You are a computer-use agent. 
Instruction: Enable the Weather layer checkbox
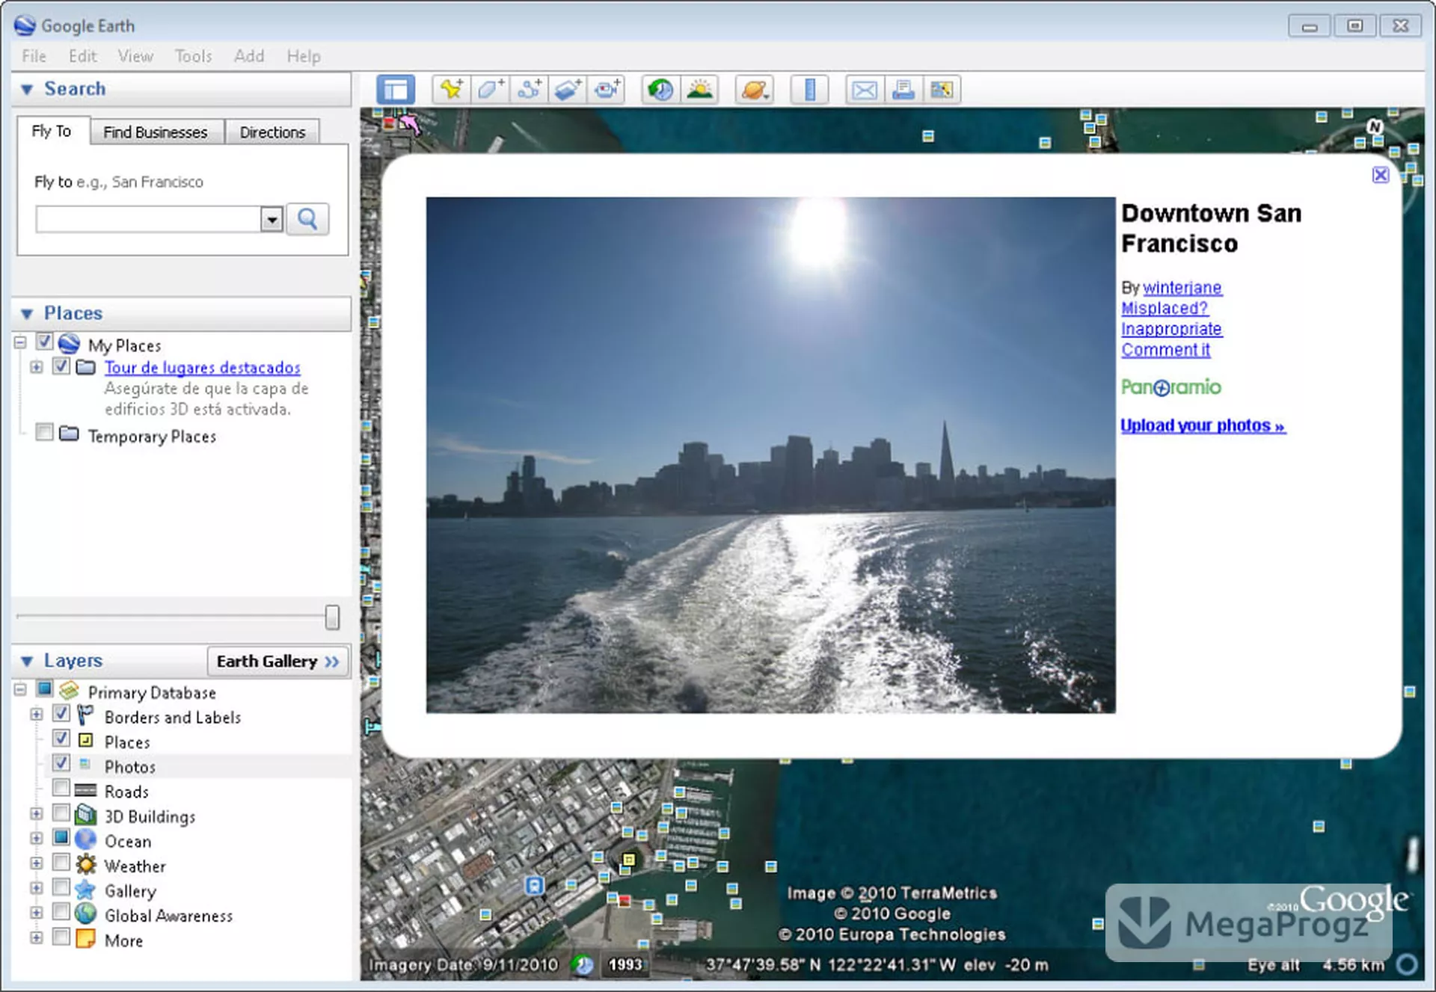tap(61, 863)
